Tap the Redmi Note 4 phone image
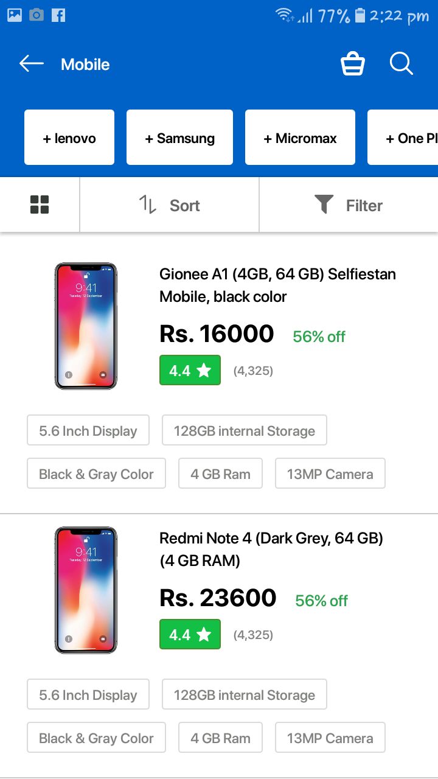Viewport: 438px width, 779px height. tap(86, 590)
